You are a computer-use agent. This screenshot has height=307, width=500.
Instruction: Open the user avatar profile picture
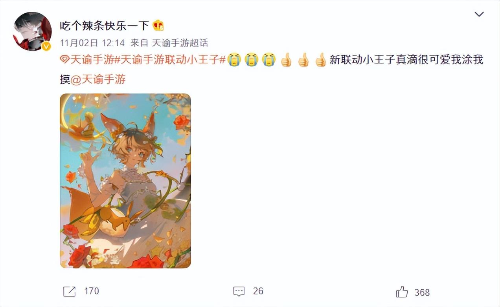pos(33,31)
